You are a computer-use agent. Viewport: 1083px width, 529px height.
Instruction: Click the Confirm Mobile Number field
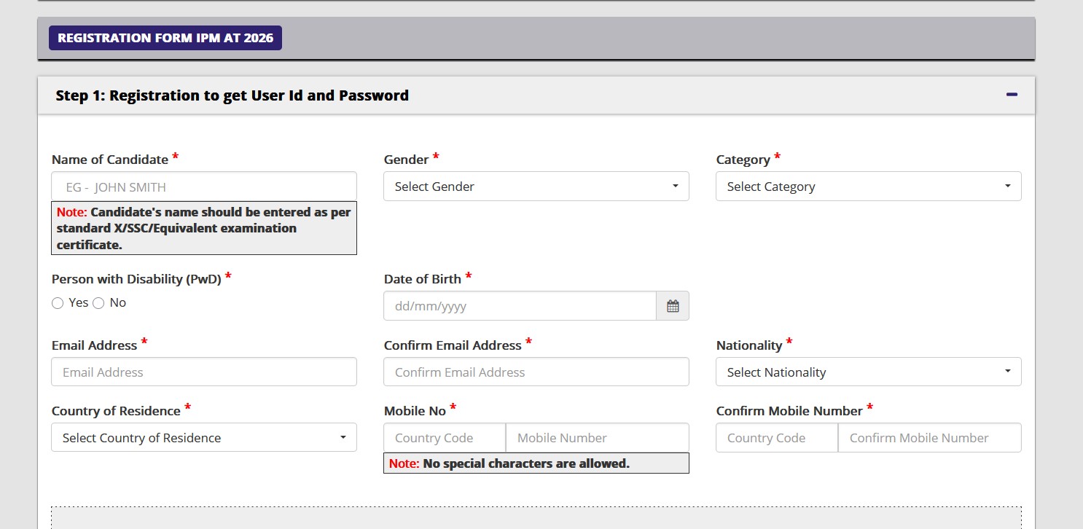929,437
